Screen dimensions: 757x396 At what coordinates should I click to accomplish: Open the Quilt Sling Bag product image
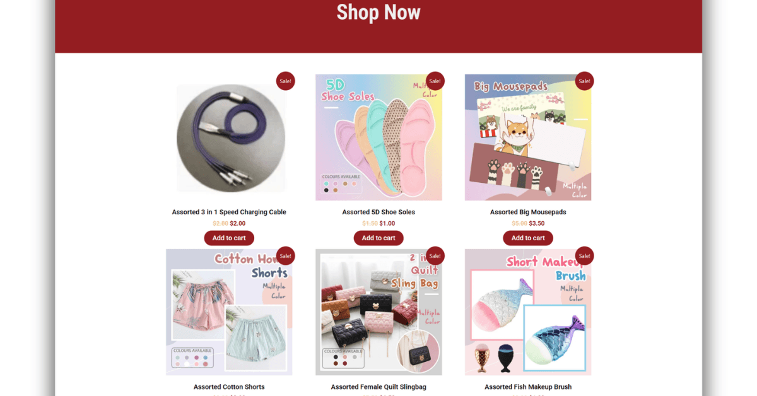point(378,312)
